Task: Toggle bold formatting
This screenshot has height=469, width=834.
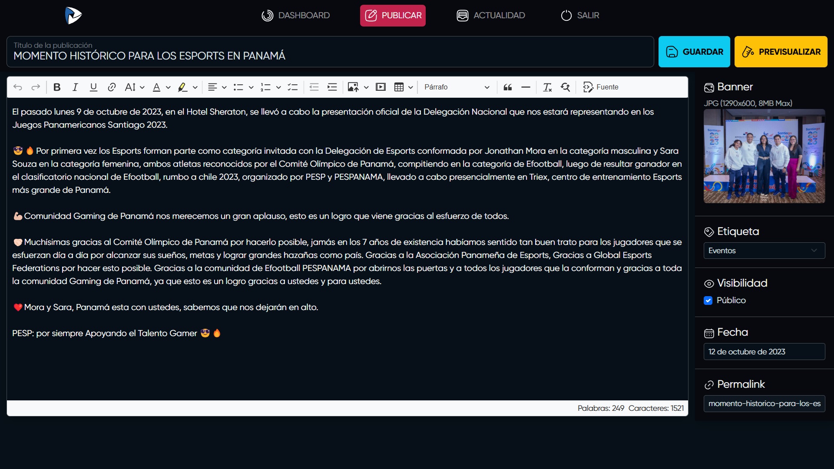Action: [x=57, y=87]
